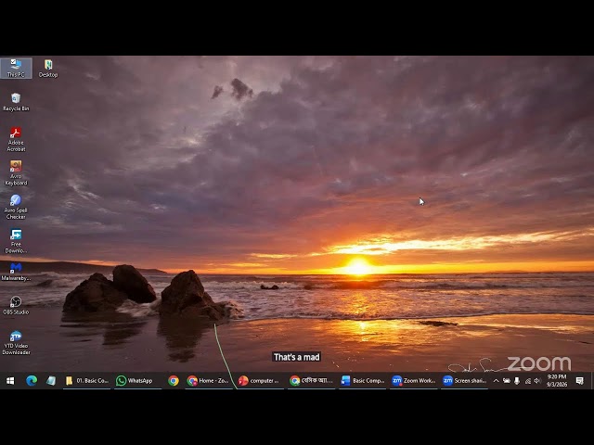Screen dimensions: 594x445
Task: Select the Malwarebytes desktop icon
Action: pyautogui.click(x=16, y=272)
